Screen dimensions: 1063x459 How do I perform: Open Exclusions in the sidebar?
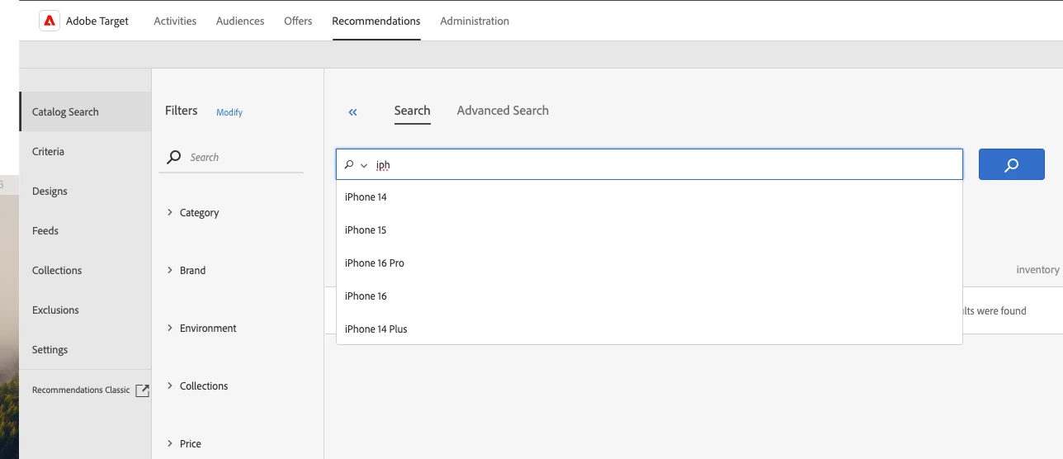(55, 310)
